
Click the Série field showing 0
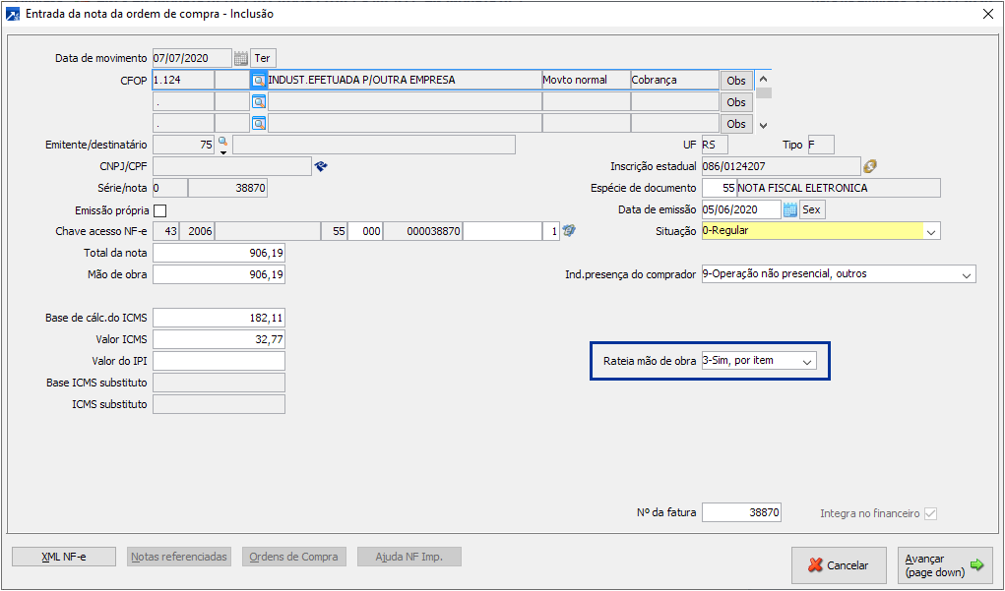[x=170, y=188]
